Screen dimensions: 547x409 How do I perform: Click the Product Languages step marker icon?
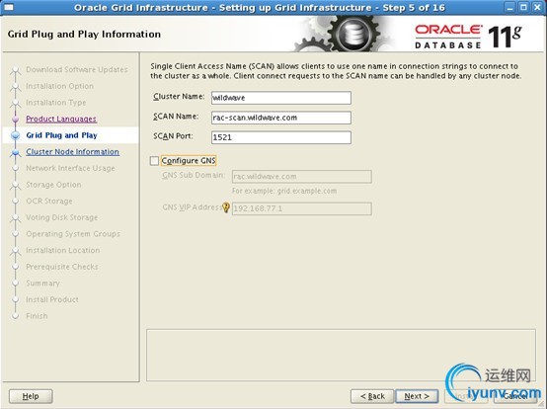15,120
